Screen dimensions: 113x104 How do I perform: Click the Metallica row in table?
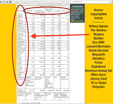[x=43, y=44]
